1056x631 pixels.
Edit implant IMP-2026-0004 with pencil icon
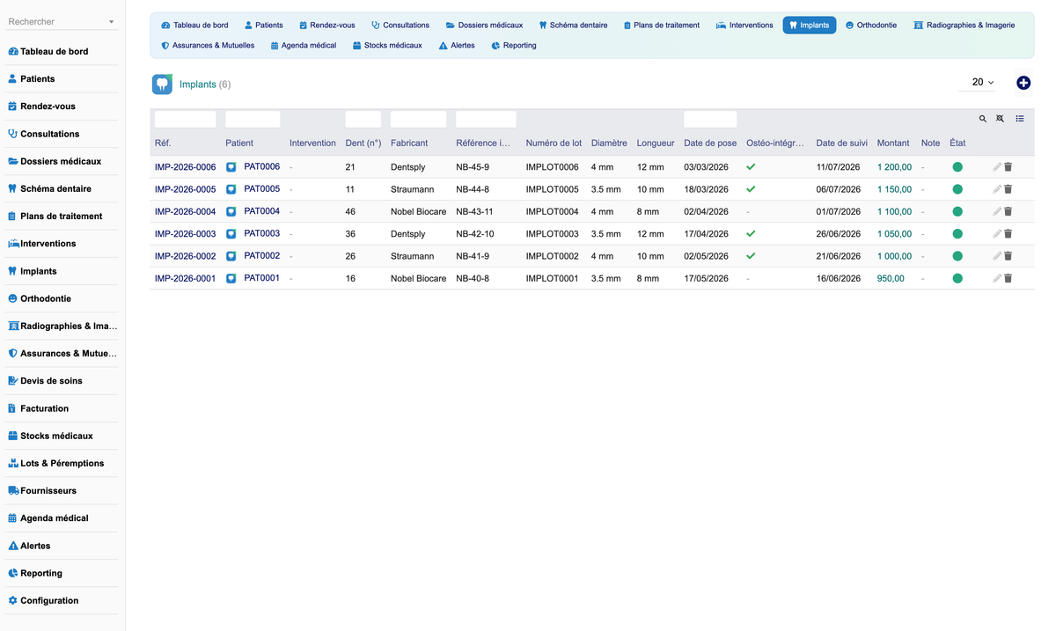(997, 211)
